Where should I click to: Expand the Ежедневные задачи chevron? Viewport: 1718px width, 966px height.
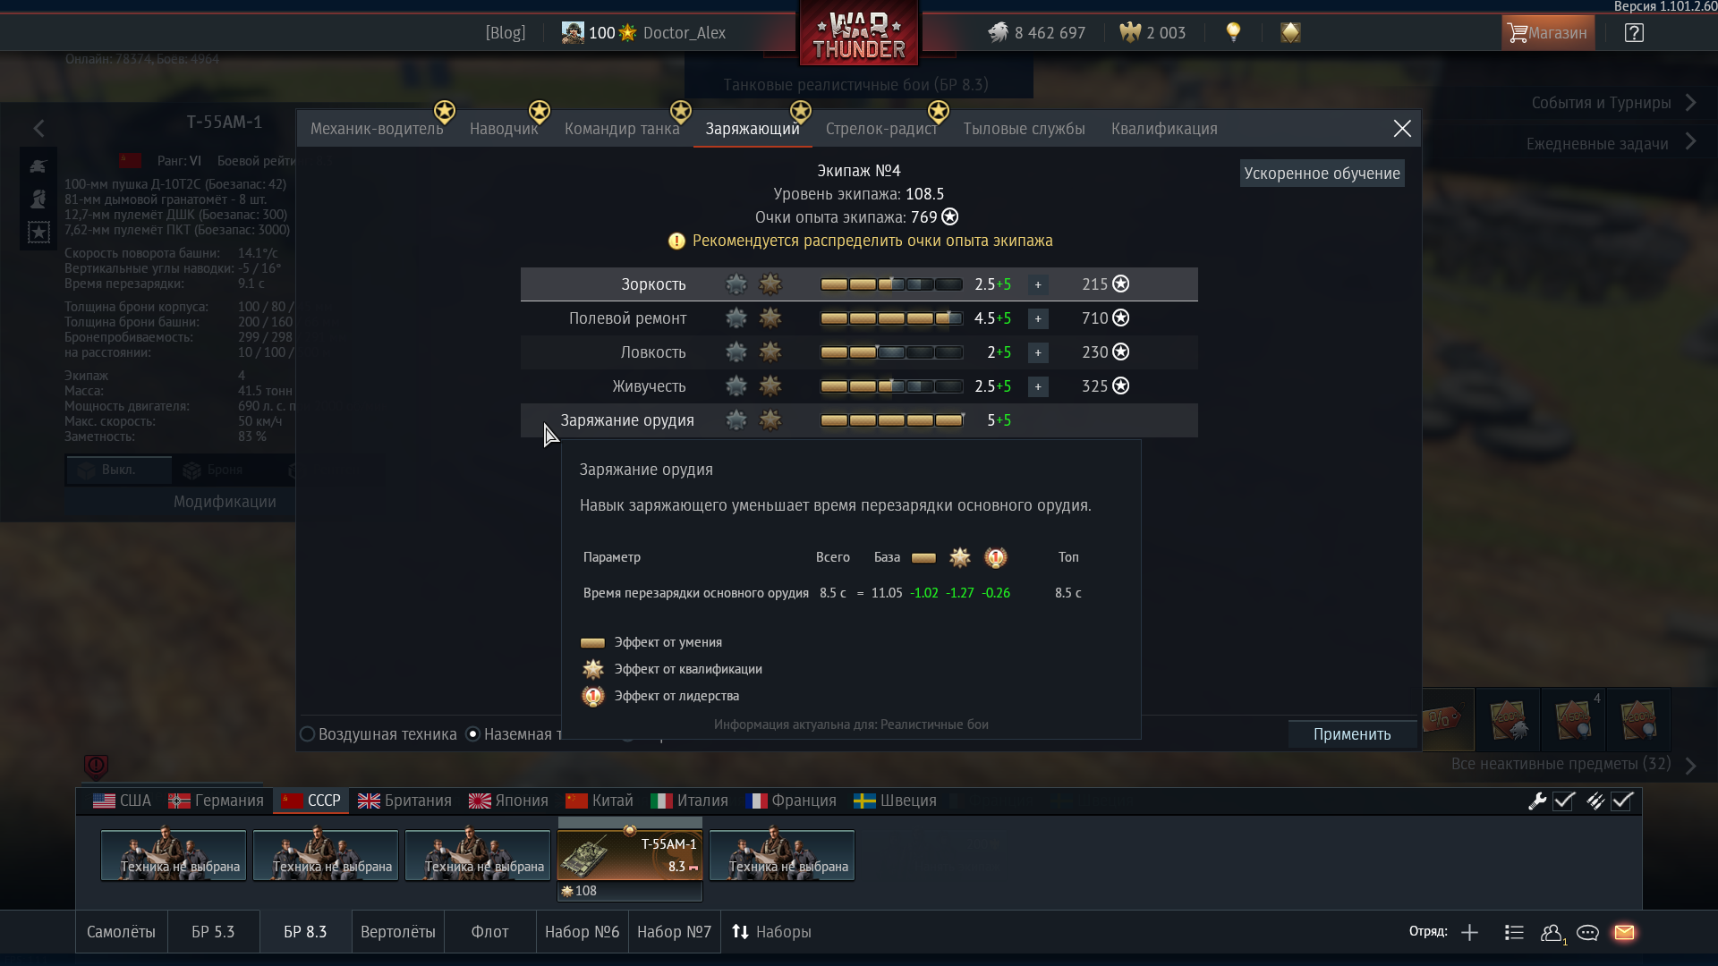[x=1691, y=142]
